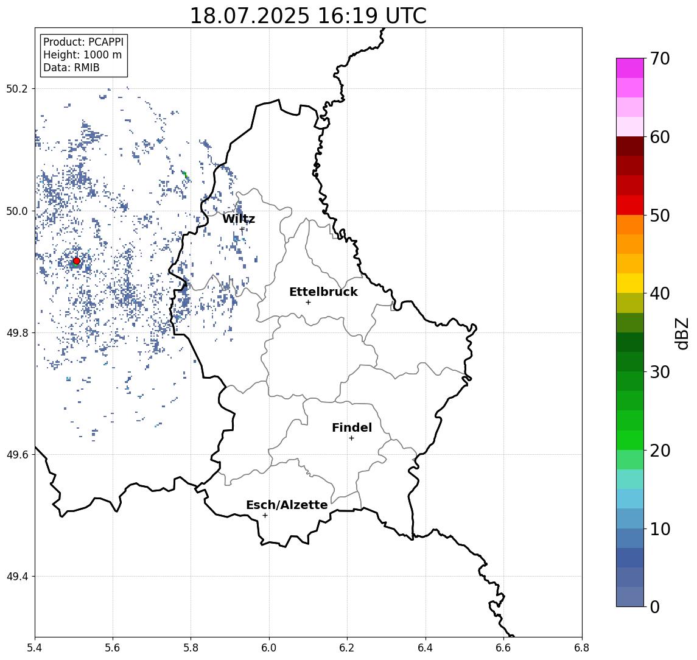
Task: Click the latitude label 49.8
Action: point(17,332)
